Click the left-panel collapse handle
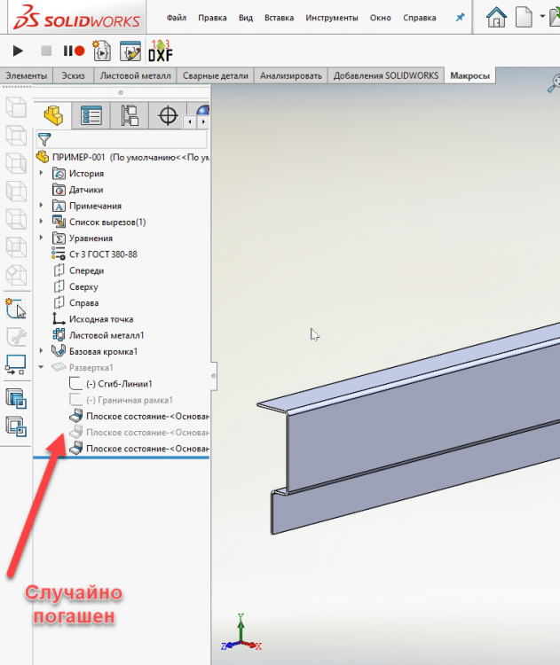 214,376
